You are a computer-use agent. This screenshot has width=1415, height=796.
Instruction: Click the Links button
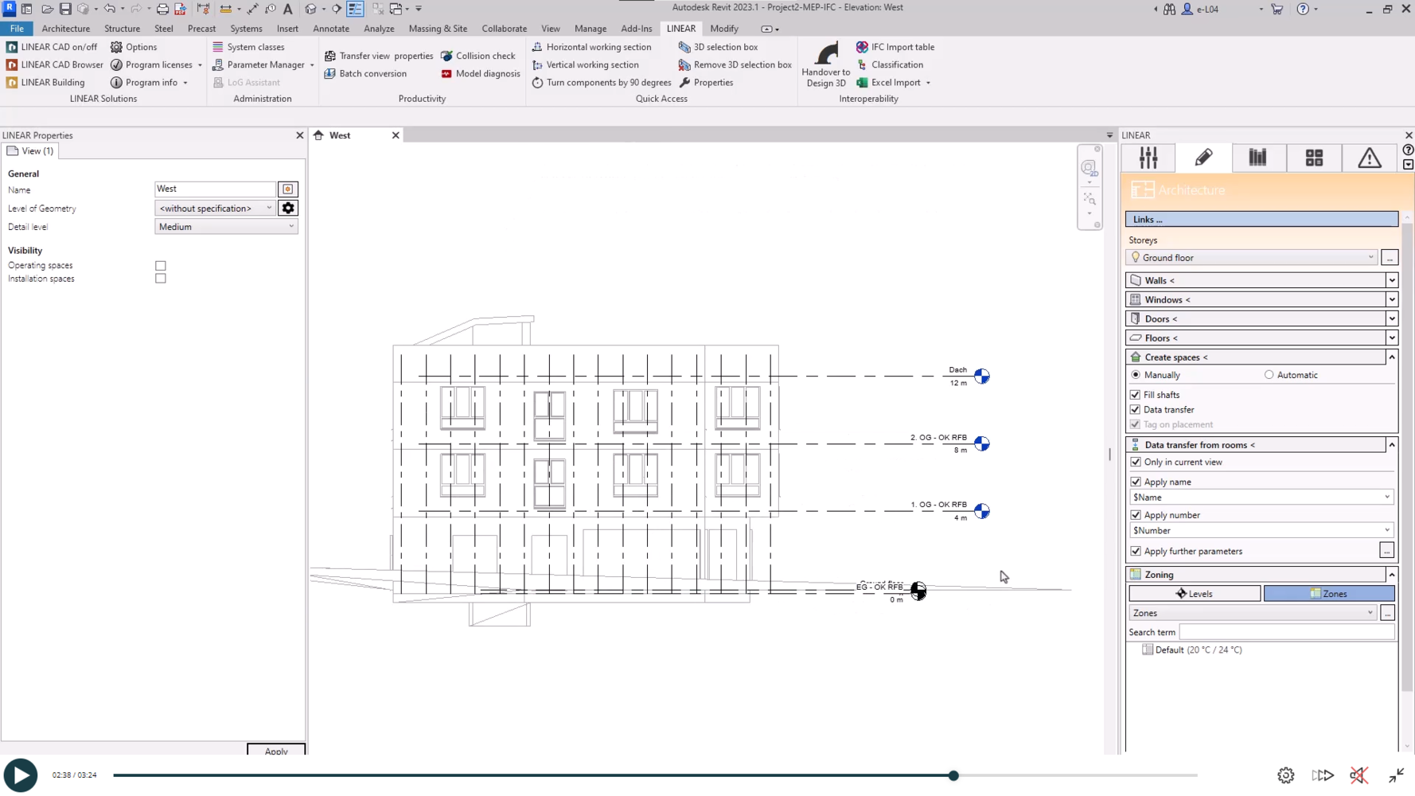1261,219
